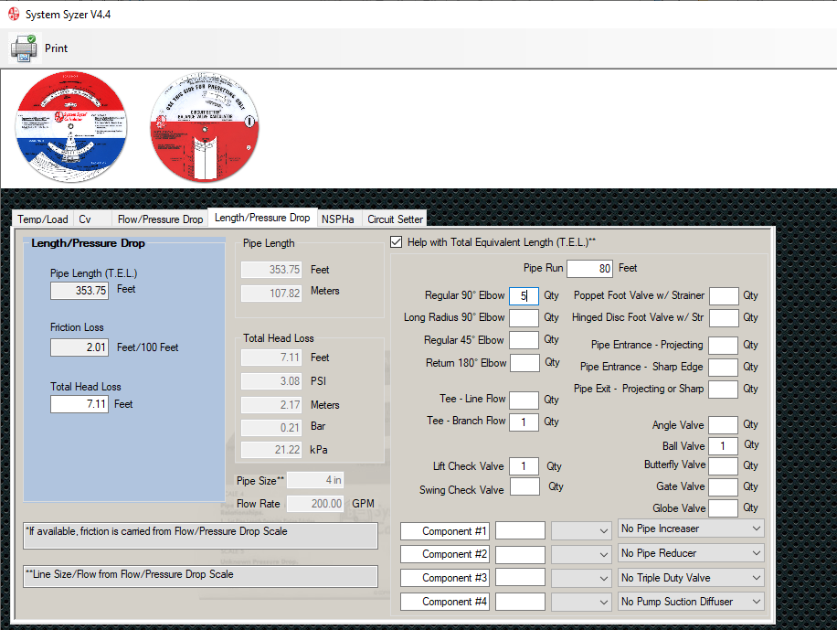This screenshot has width=837, height=630.
Task: Open the red-white-blue System Syzer wheel
Action: point(71,127)
